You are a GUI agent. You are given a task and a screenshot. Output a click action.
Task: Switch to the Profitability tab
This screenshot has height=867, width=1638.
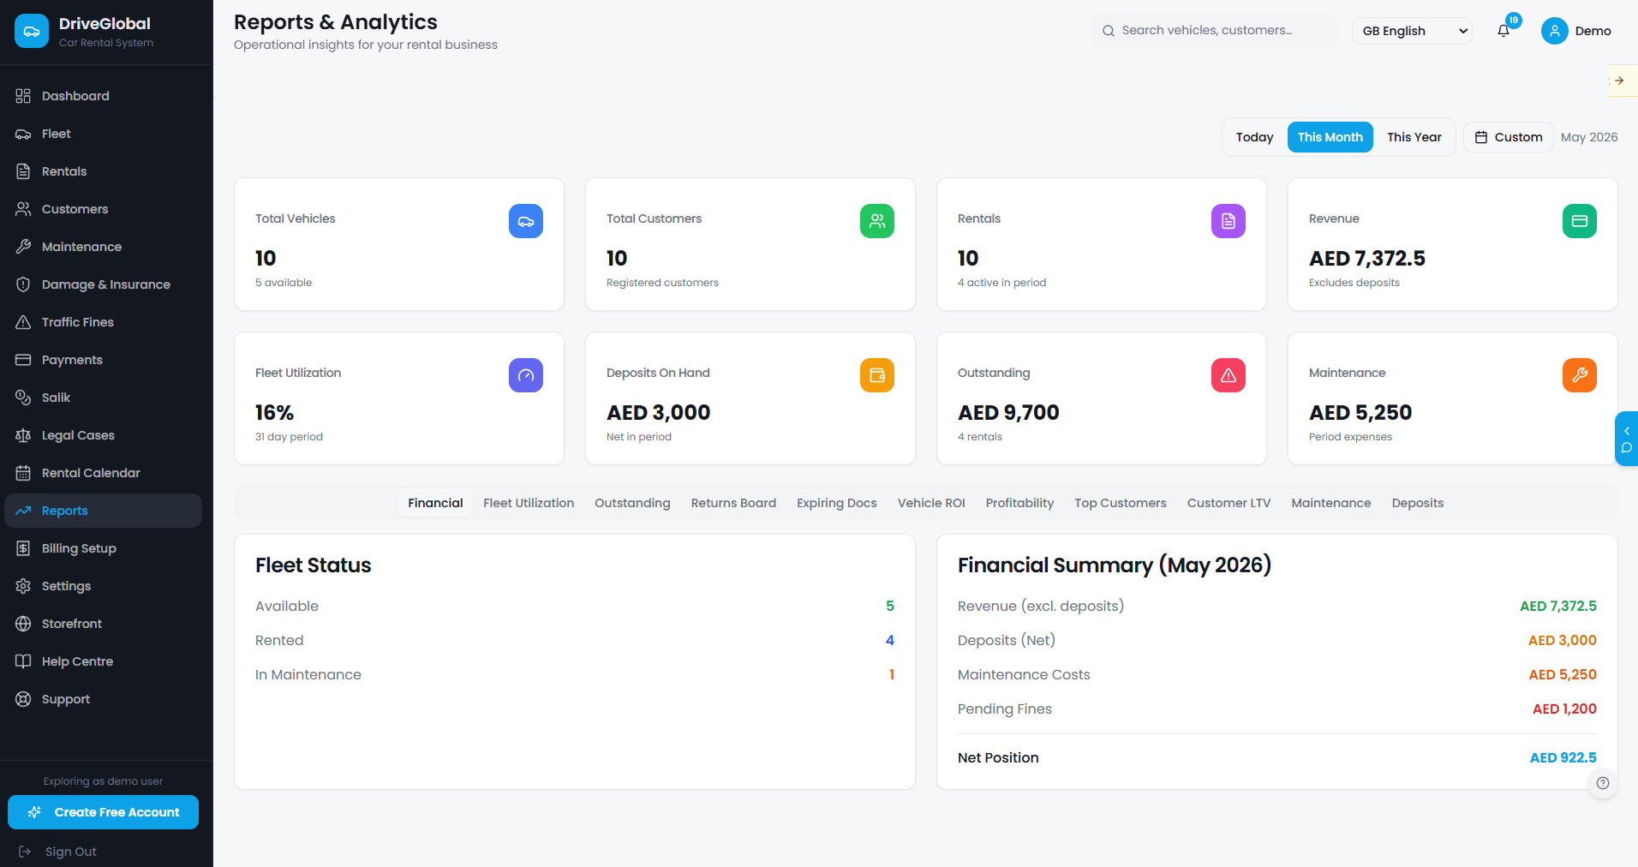pyautogui.click(x=1019, y=503)
